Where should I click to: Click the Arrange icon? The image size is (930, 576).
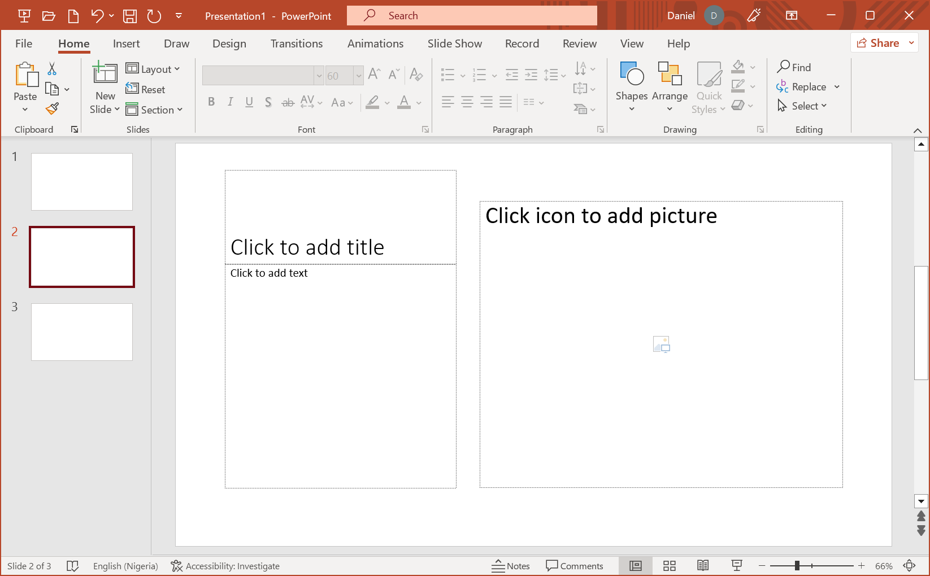pyautogui.click(x=670, y=86)
